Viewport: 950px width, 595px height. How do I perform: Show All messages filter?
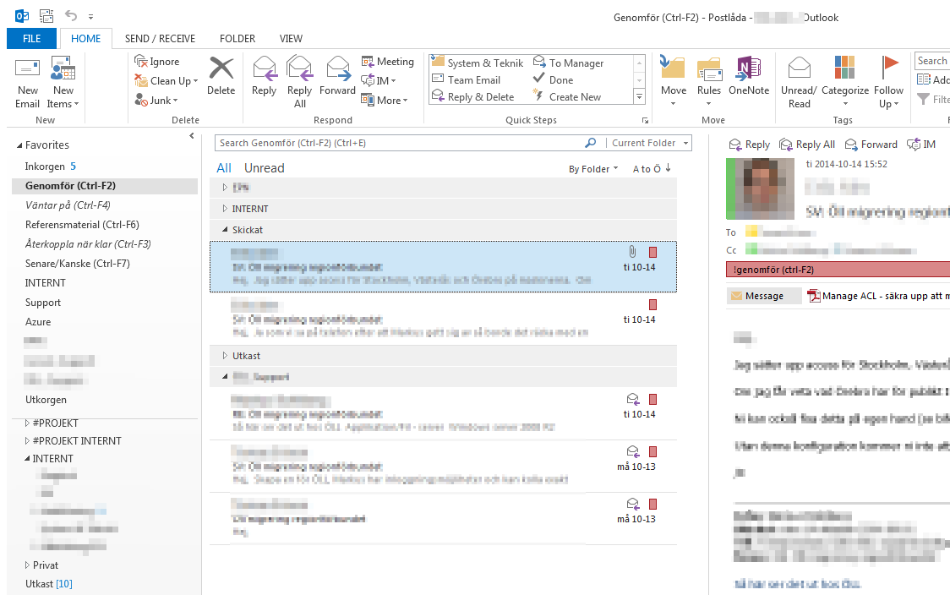point(224,168)
